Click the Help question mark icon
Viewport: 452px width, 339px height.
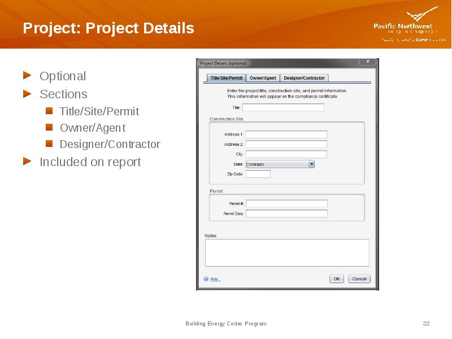pyautogui.click(x=206, y=279)
